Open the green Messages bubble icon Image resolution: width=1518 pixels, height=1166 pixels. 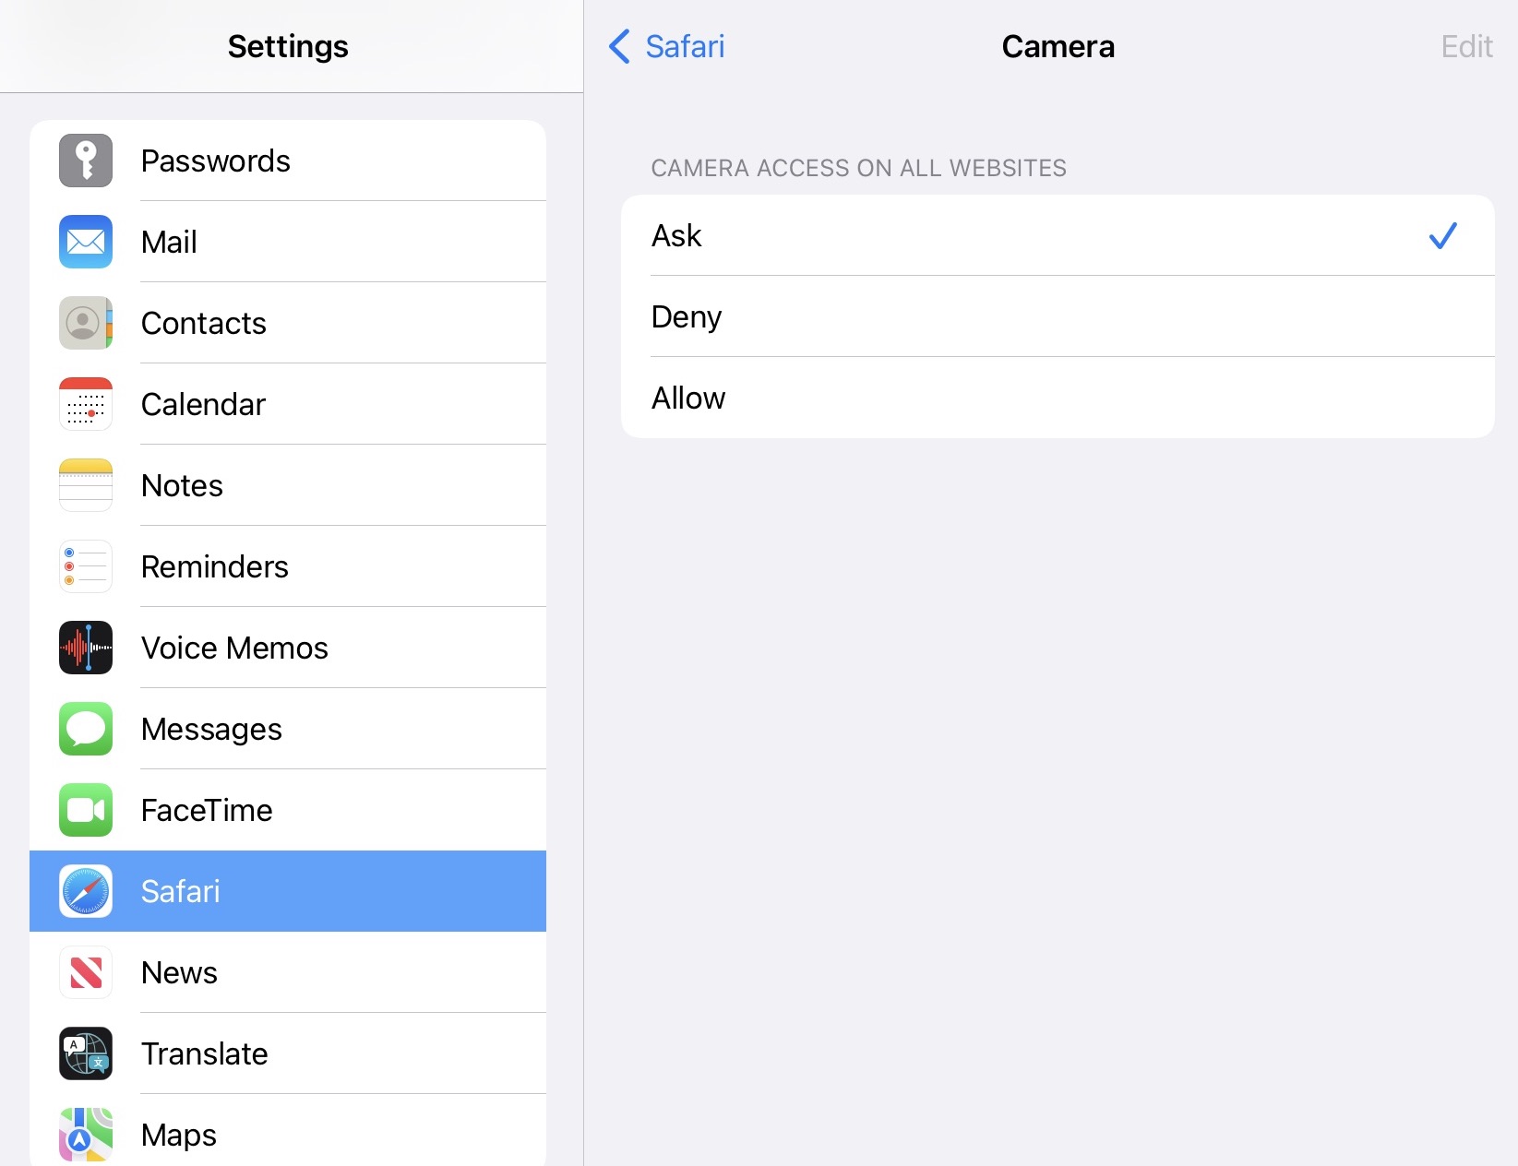(86, 729)
